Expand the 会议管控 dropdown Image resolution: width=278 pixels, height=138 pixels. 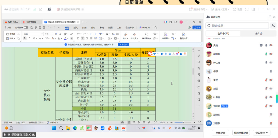261,133
